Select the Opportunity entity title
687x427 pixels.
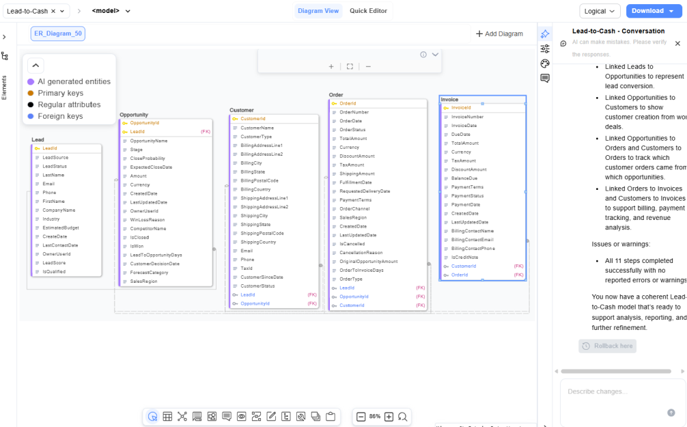[134, 114]
